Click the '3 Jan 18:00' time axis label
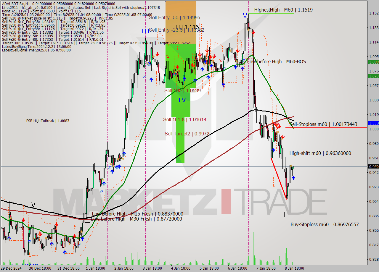Viewport: 379px width, 272px height. [152, 268]
